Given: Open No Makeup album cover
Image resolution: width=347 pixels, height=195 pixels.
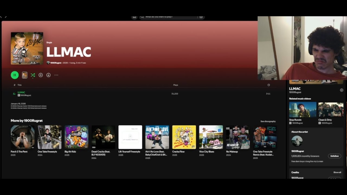Looking at the screenshot, I should 238,137.
